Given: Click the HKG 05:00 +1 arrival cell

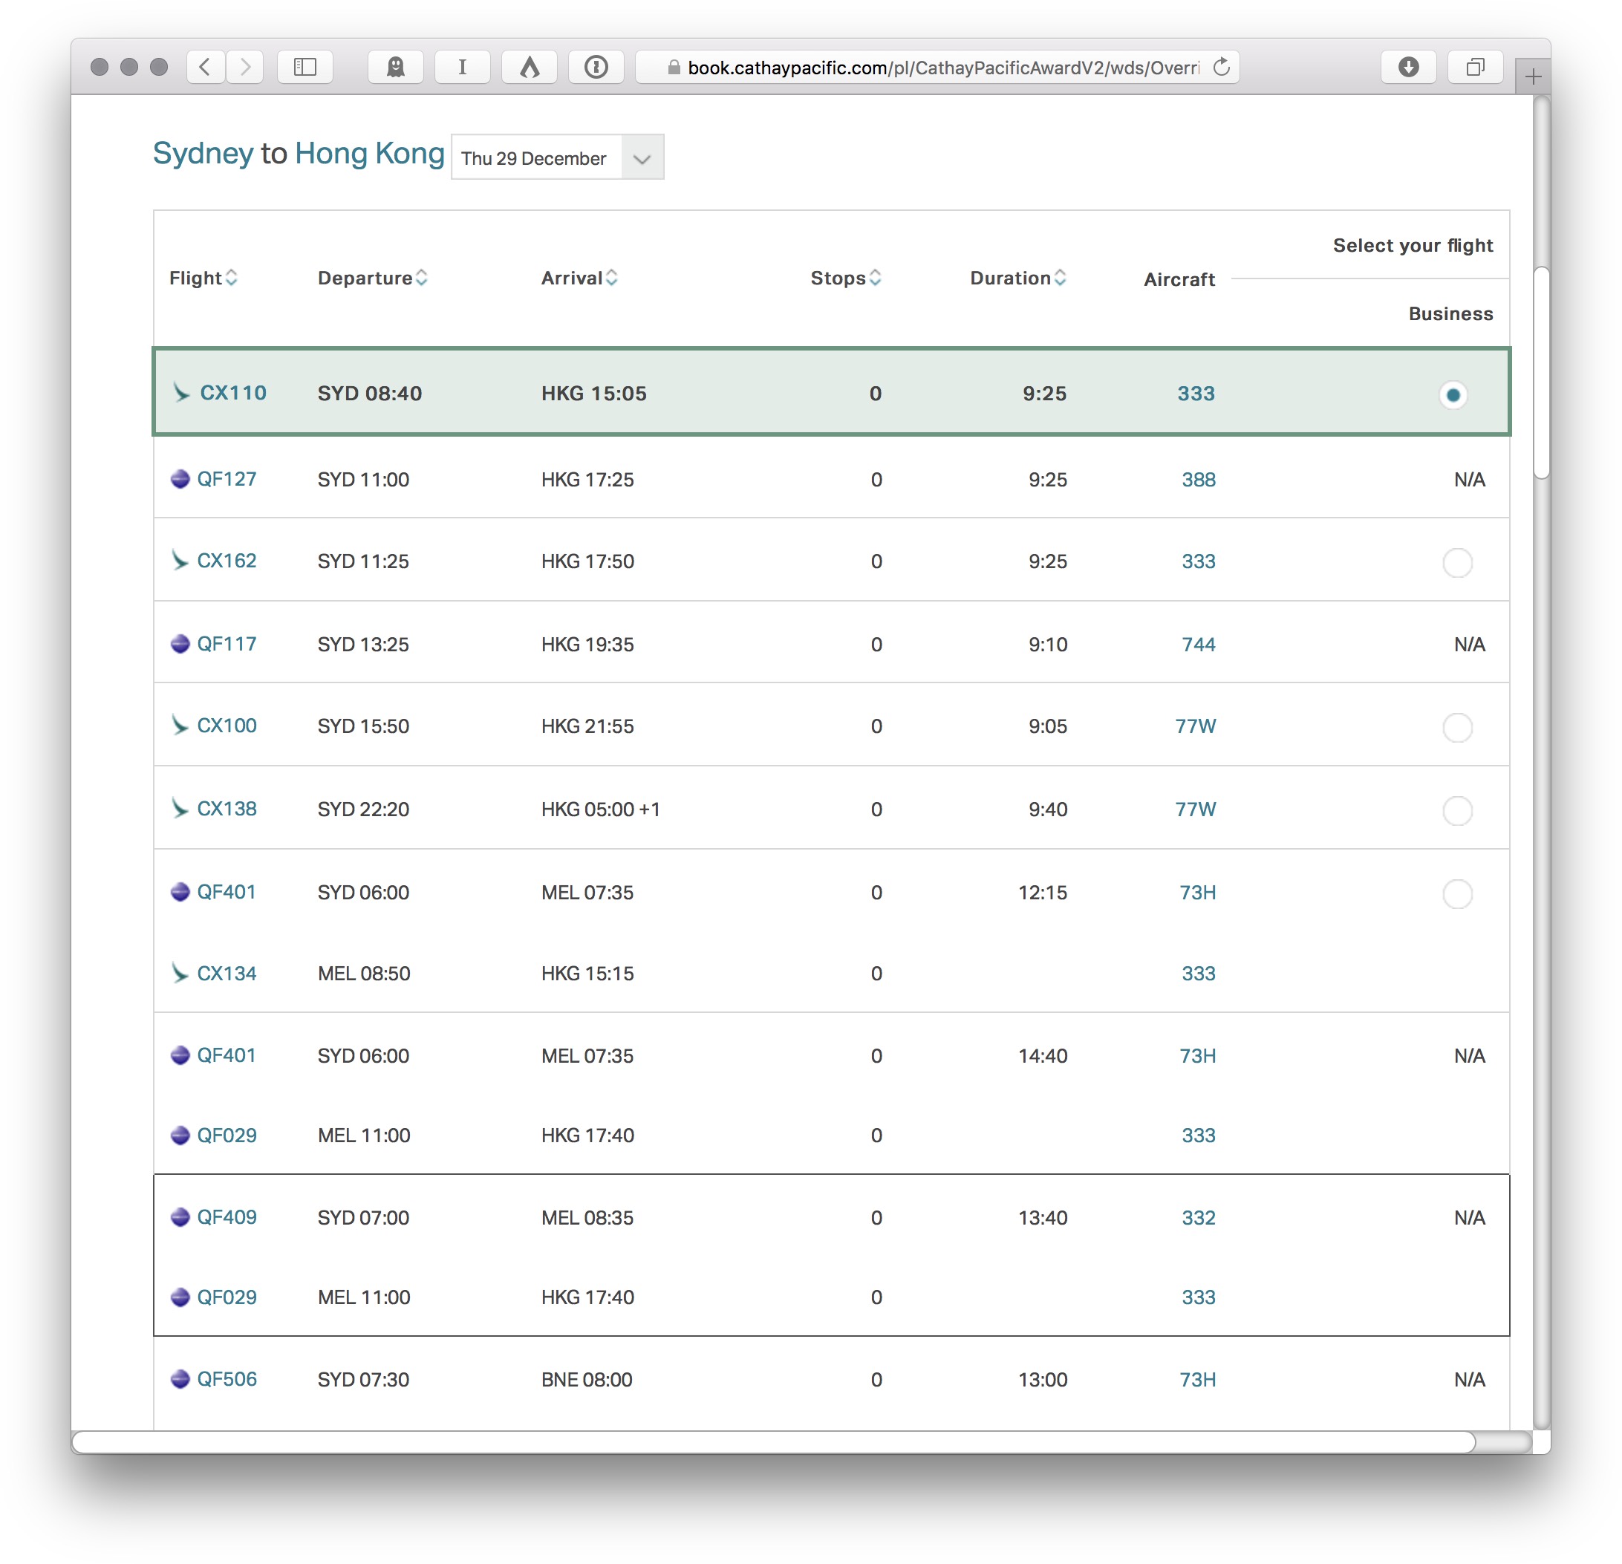Looking at the screenshot, I should click(x=601, y=809).
